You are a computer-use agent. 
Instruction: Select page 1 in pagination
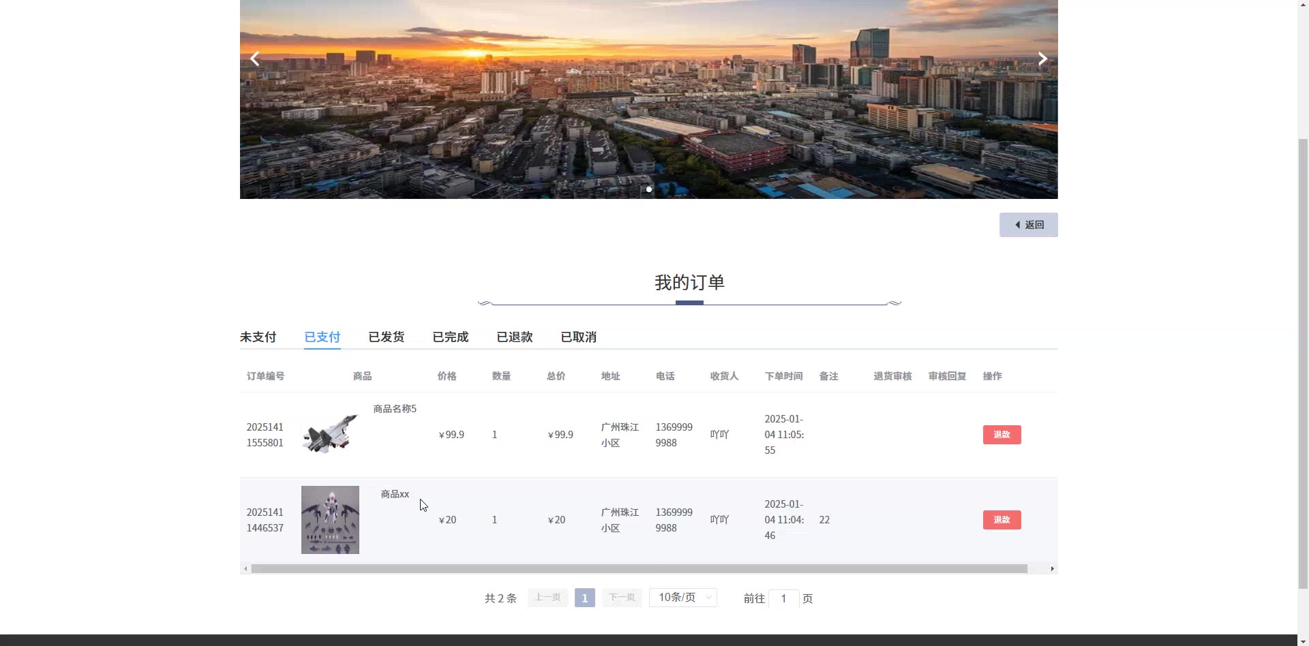click(x=584, y=598)
